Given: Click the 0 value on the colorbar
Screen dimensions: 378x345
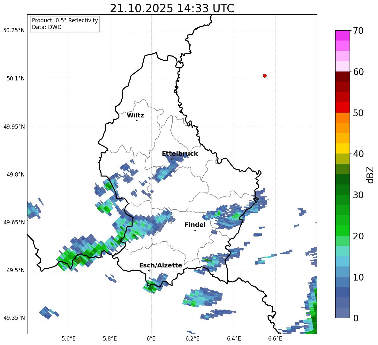Looking at the screenshot, I should (356, 318).
